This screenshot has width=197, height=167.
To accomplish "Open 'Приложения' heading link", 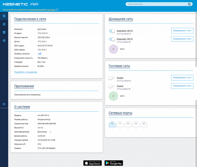I will (x=24, y=86).
